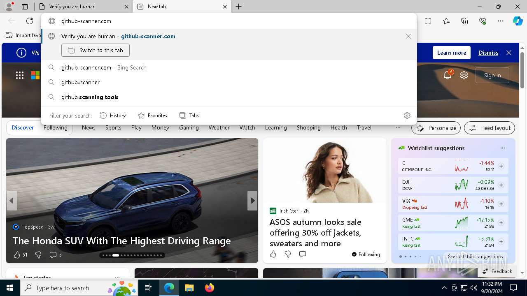
Task: Click the Switch to this tab button
Action: [x=96, y=50]
